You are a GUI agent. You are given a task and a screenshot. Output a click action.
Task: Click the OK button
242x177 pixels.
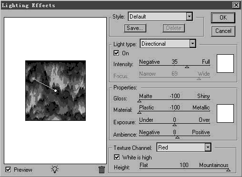click(223, 18)
